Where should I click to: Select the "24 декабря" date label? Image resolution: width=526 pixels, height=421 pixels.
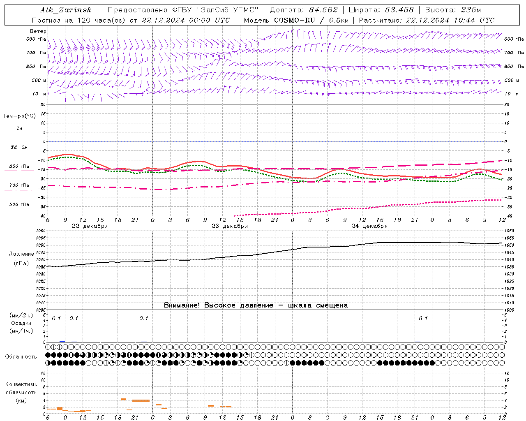pyautogui.click(x=369, y=226)
